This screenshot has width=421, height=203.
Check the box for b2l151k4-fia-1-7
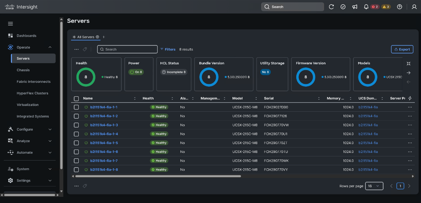[76, 161]
